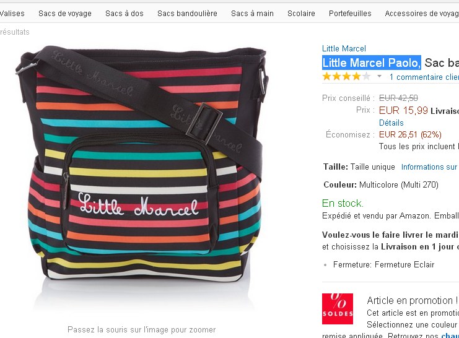Click the EUR 15,99 price text
459x338 pixels.
tap(403, 110)
